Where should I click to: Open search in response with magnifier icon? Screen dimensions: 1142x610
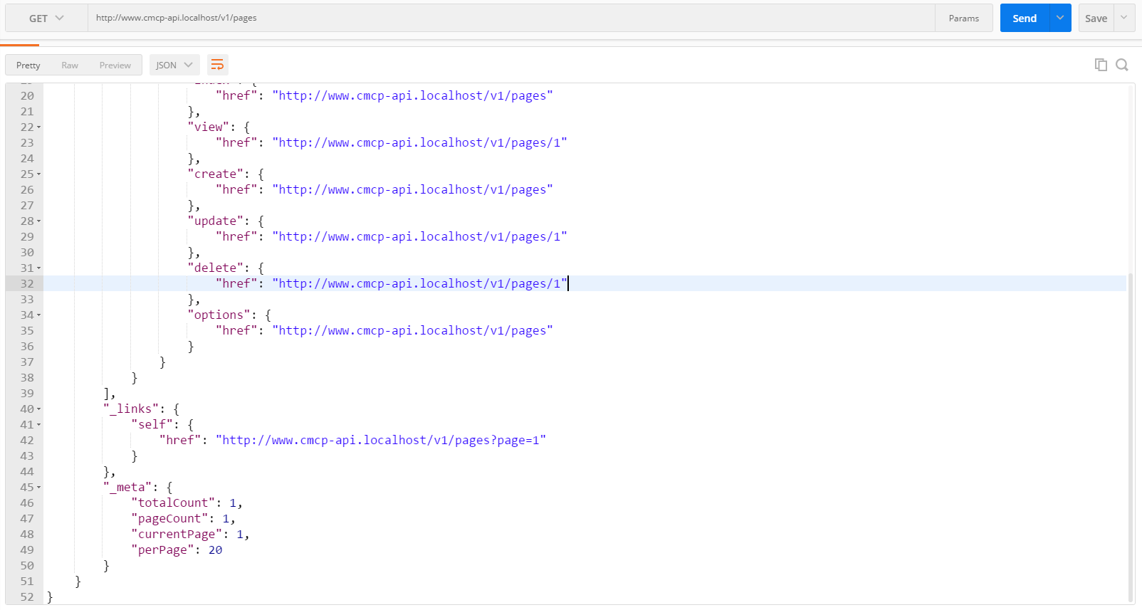point(1122,65)
